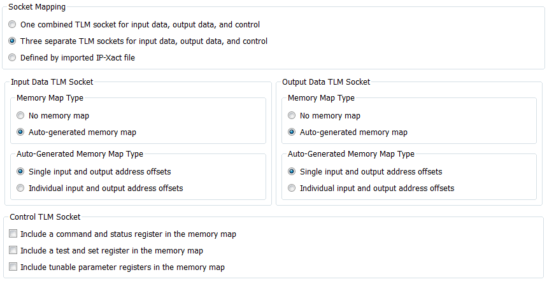Click the Input Data TLM Socket heading
This screenshot has width=547, height=284.
pyautogui.click(x=52, y=82)
